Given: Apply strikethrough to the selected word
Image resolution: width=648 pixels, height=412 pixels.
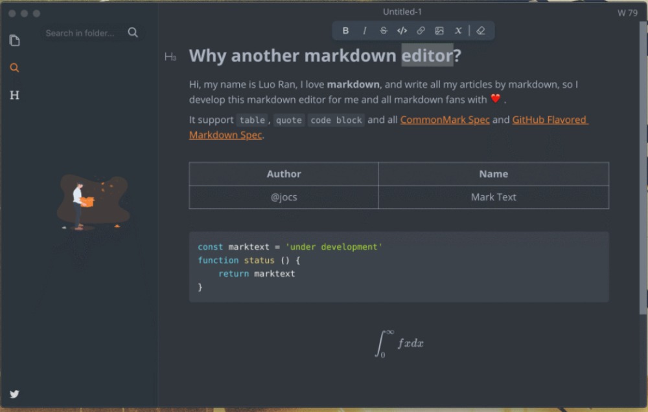Looking at the screenshot, I should tap(383, 30).
